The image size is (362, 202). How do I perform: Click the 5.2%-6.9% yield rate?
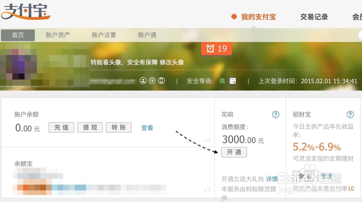point(317,147)
